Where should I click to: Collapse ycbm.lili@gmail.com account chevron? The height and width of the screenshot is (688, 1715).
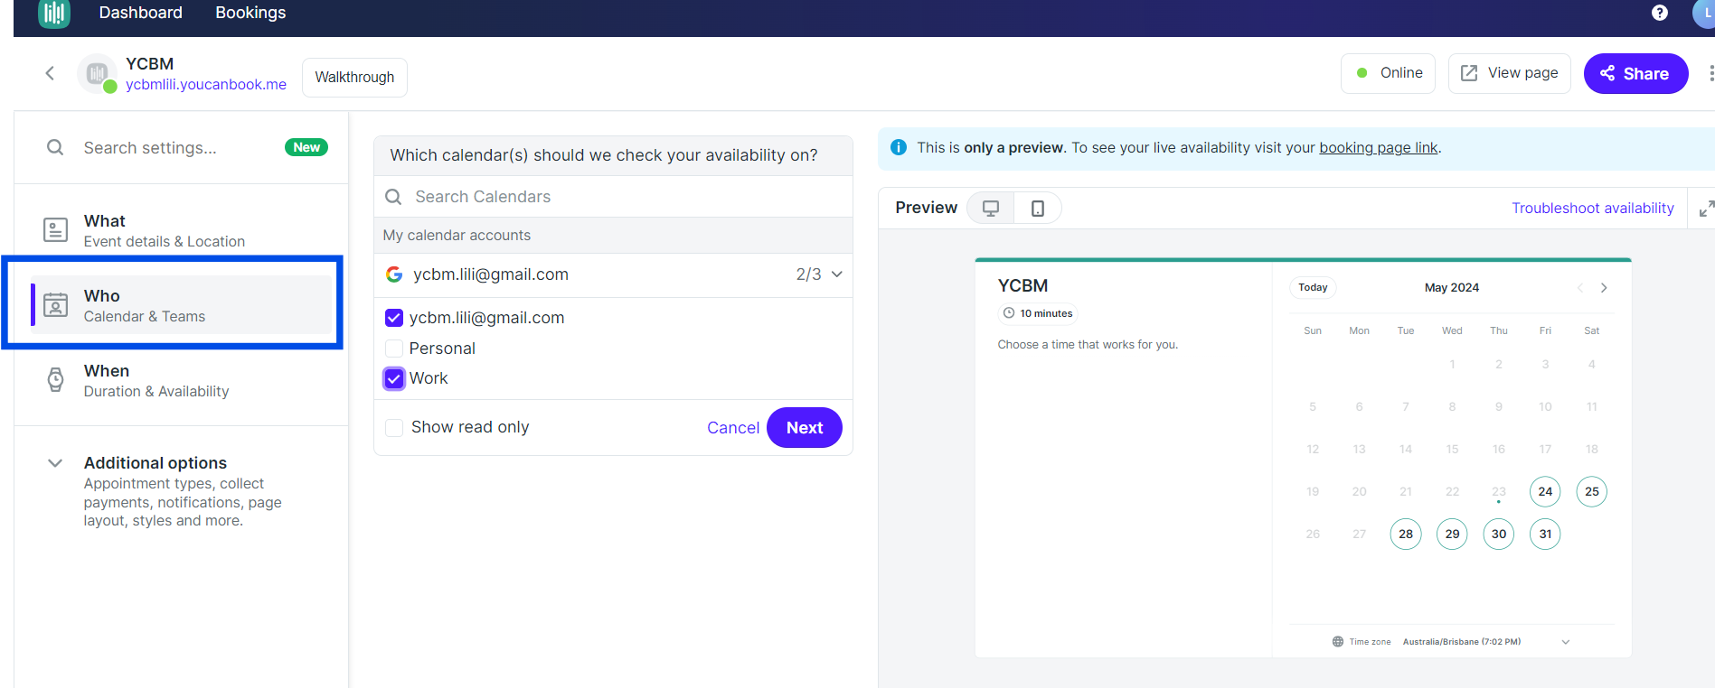(x=837, y=274)
